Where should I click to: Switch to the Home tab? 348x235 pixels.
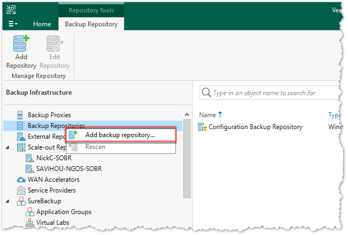pos(42,24)
